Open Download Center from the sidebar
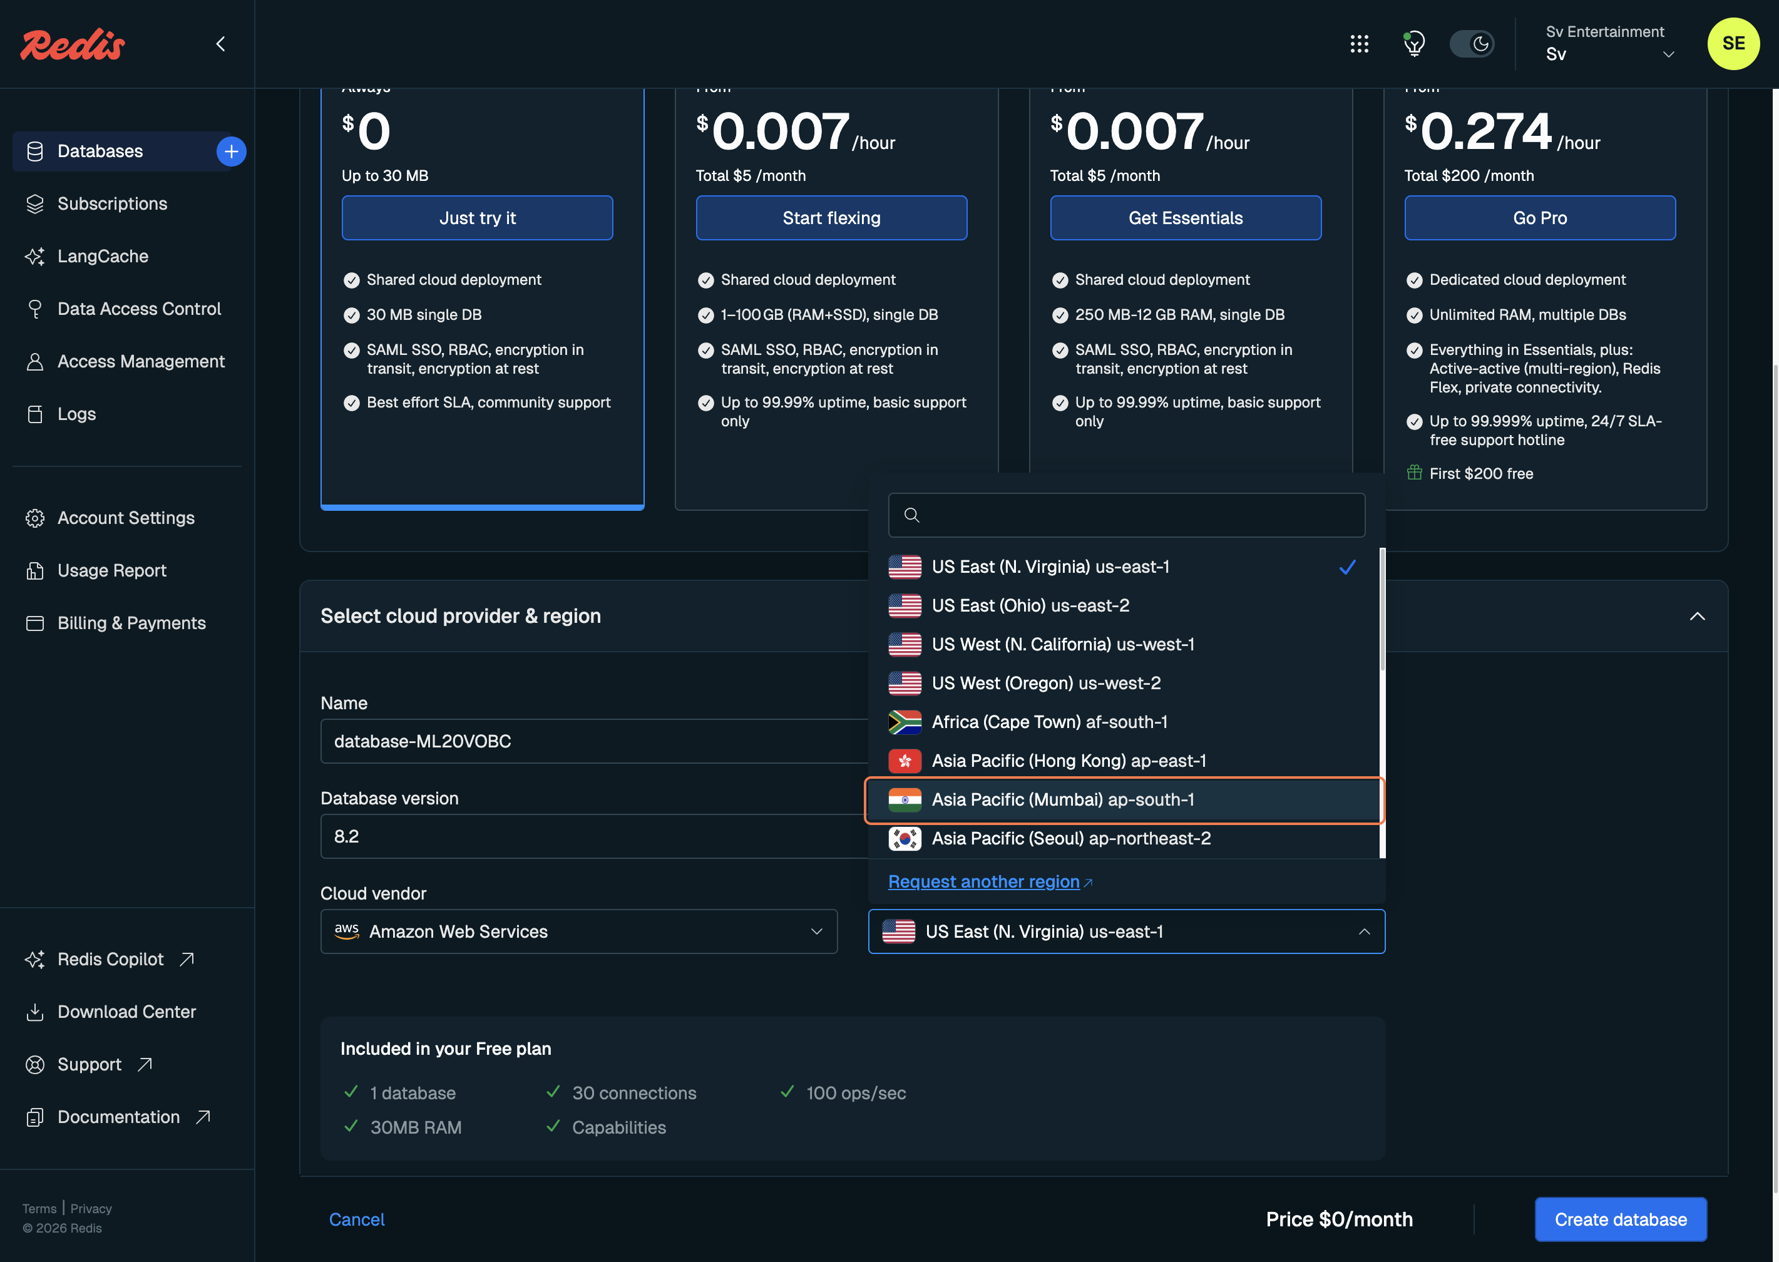This screenshot has height=1262, width=1779. [x=126, y=1012]
